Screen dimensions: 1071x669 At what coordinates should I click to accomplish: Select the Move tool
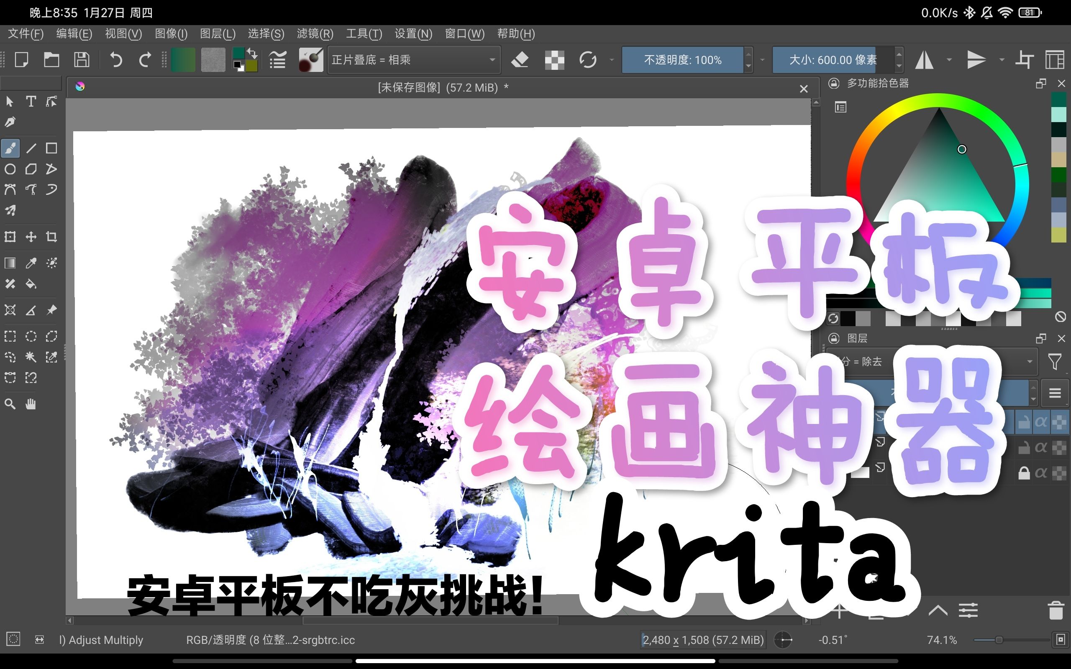pyautogui.click(x=31, y=237)
